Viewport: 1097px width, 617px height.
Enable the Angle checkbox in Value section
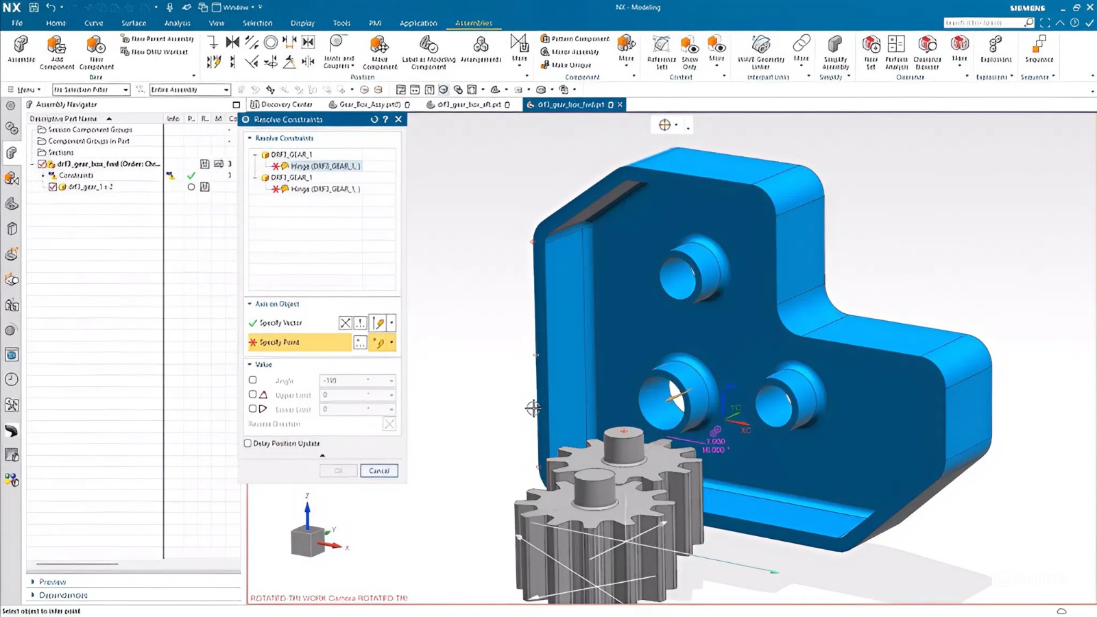[x=252, y=380]
